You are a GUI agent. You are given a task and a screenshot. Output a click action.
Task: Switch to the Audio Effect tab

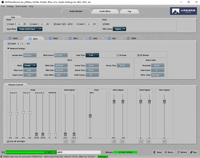pos(105,11)
